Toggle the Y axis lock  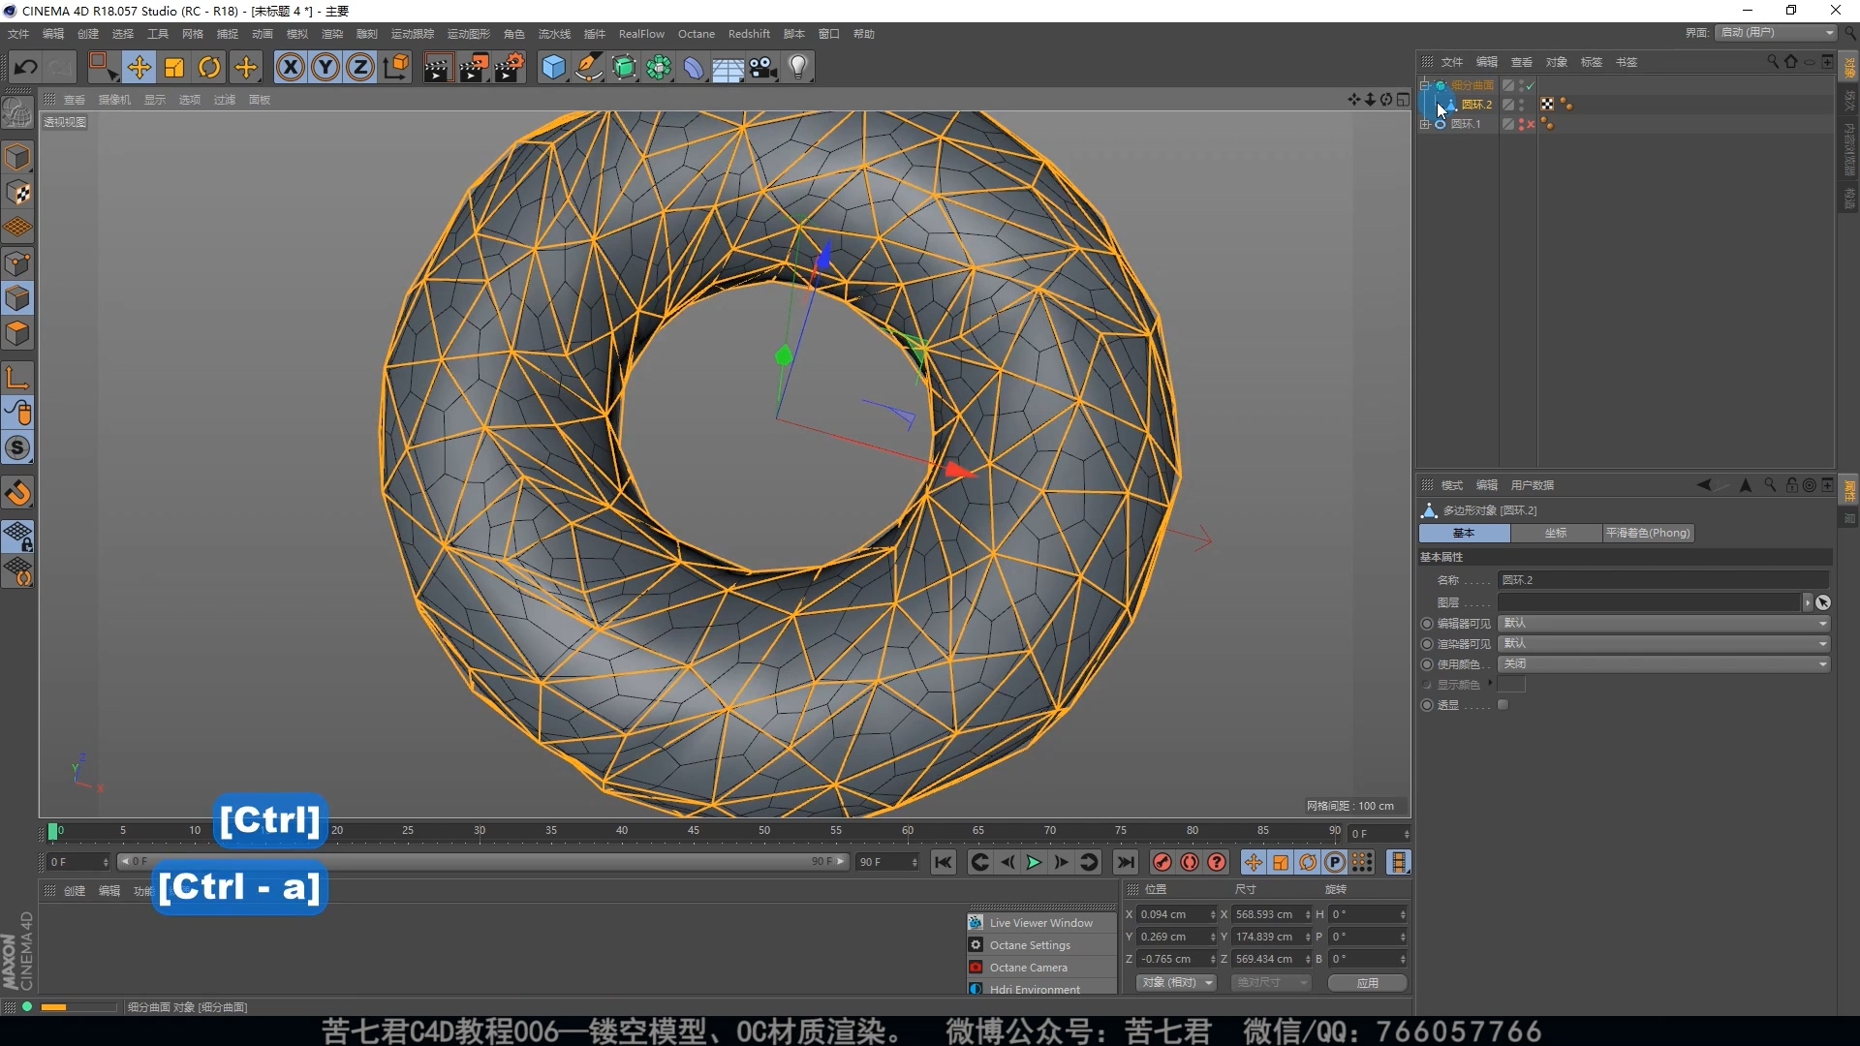click(x=325, y=67)
